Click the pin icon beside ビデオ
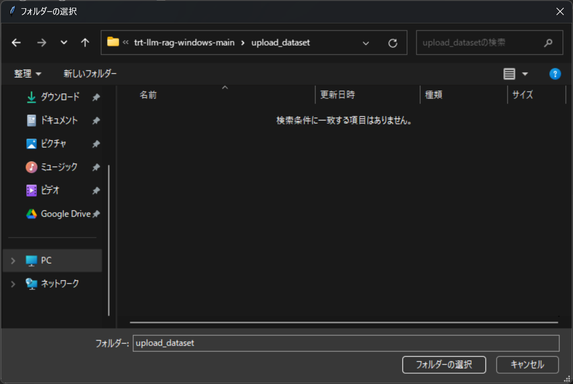The width and height of the screenshot is (573, 384). tap(96, 191)
